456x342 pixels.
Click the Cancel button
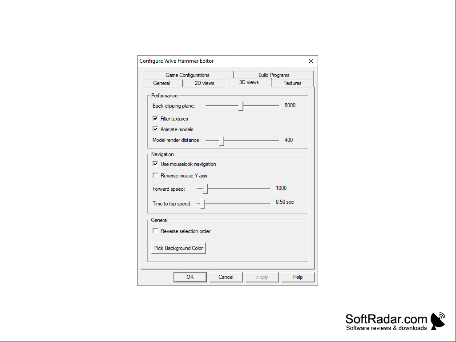tap(226, 277)
